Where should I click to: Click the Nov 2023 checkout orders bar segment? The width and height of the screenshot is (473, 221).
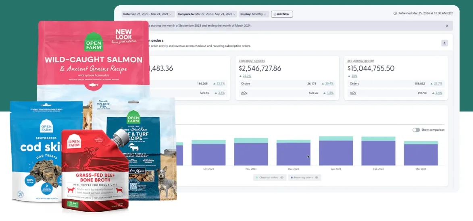(x=251, y=140)
